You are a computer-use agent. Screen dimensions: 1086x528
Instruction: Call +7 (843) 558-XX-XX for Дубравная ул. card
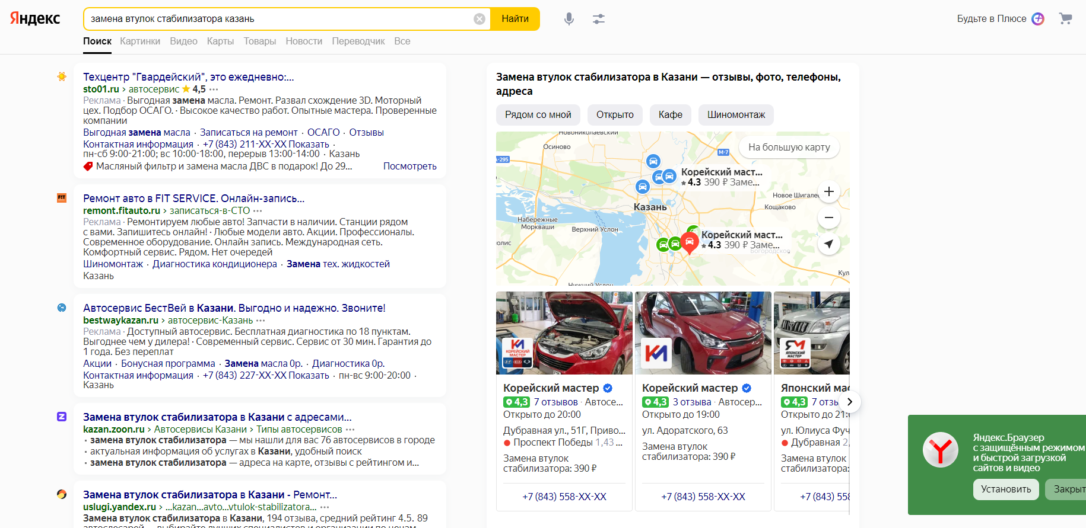564,497
